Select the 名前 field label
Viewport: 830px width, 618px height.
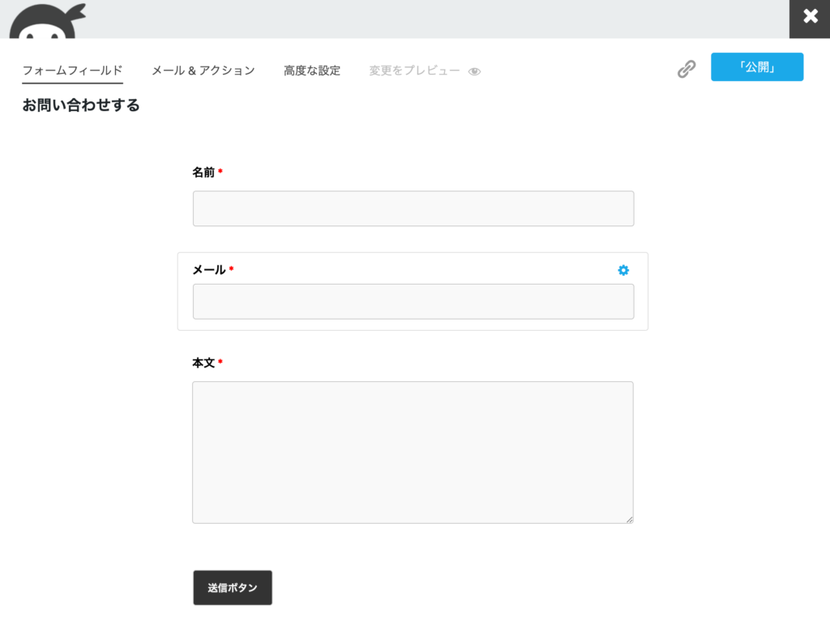pyautogui.click(x=203, y=172)
